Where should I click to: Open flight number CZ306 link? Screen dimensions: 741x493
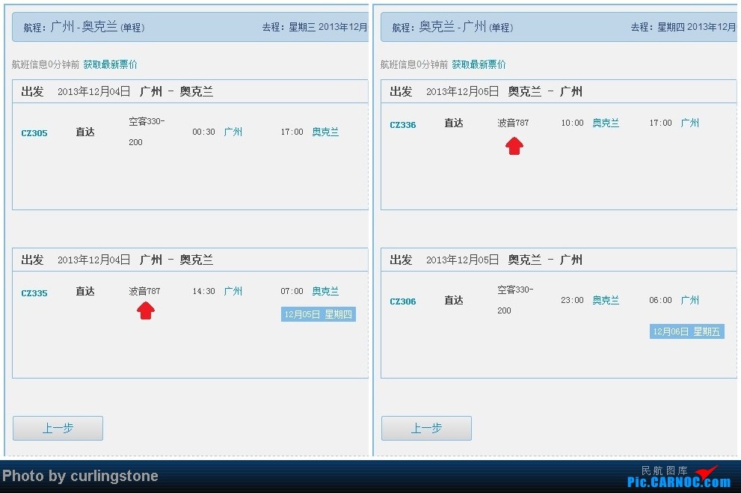coord(402,301)
